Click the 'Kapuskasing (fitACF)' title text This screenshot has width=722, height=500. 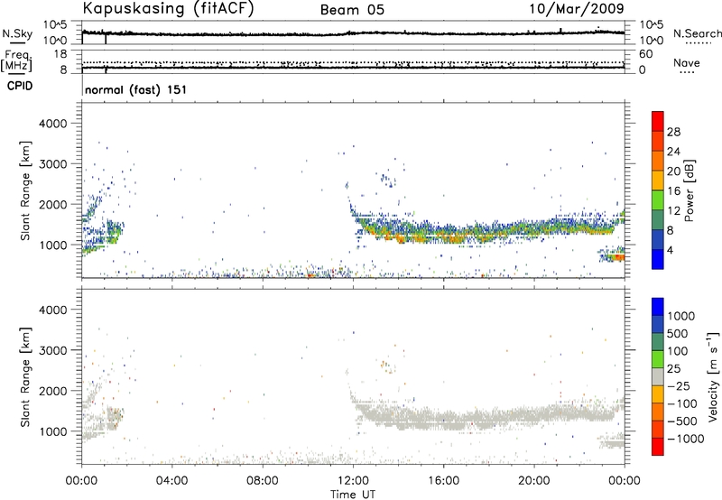169,9
